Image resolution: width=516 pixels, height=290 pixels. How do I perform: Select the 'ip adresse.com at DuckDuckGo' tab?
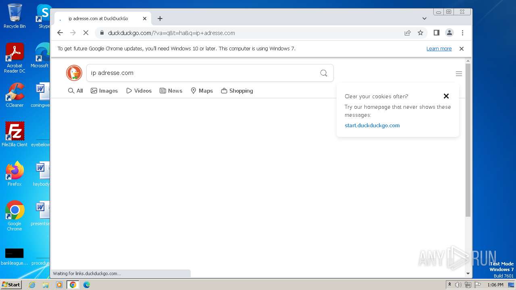pyautogui.click(x=103, y=19)
